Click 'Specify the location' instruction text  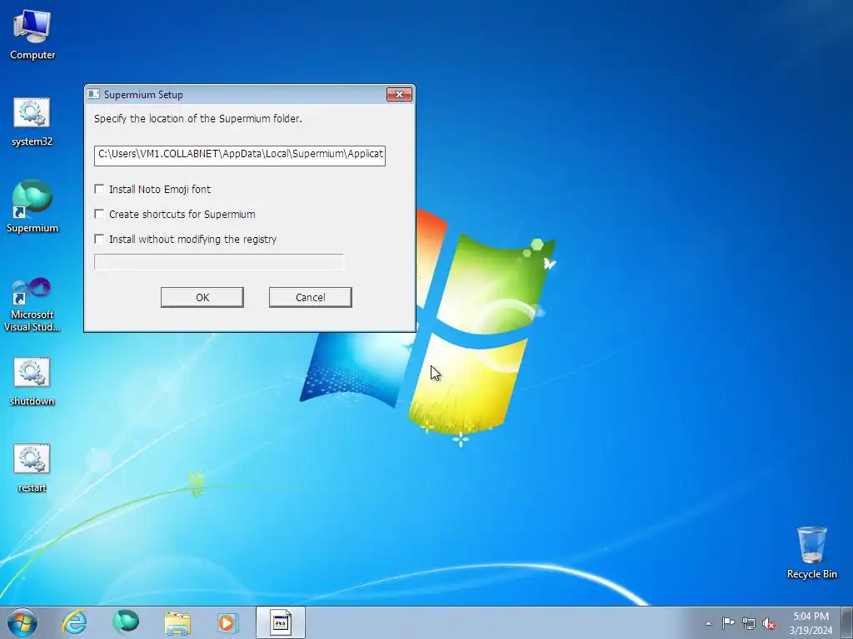point(198,118)
